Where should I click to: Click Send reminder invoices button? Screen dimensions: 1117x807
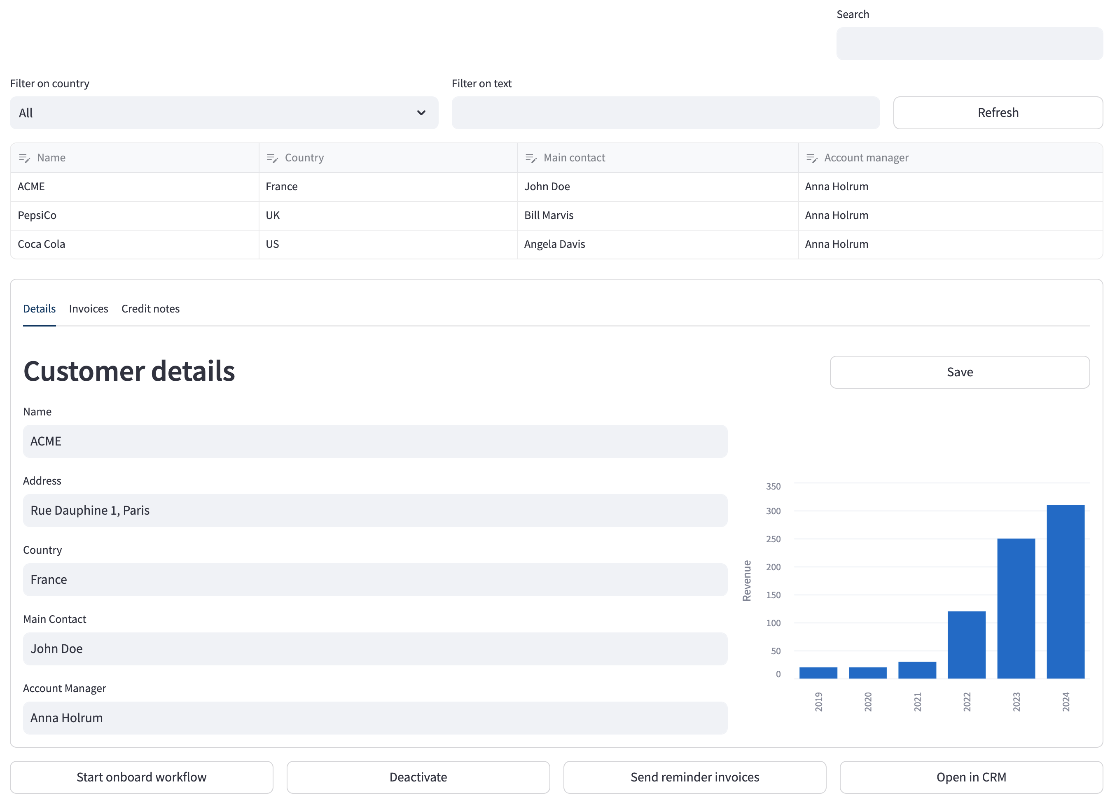pos(695,777)
